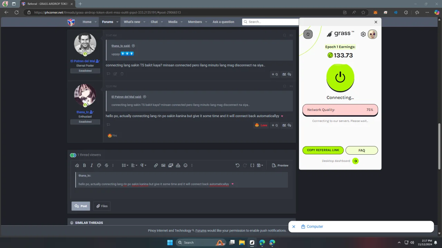Screen dimensions: 442x248
Task: Expand the Members dropdown arrow
Action: (206, 22)
